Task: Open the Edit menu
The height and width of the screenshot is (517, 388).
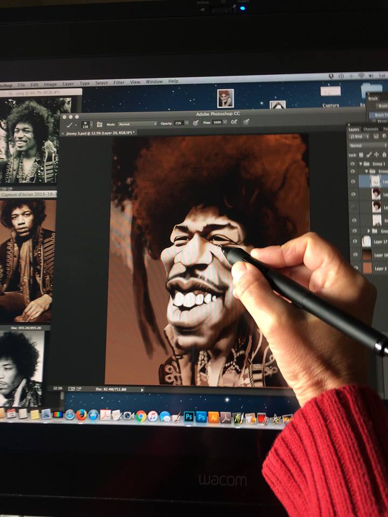Action: [x=34, y=85]
